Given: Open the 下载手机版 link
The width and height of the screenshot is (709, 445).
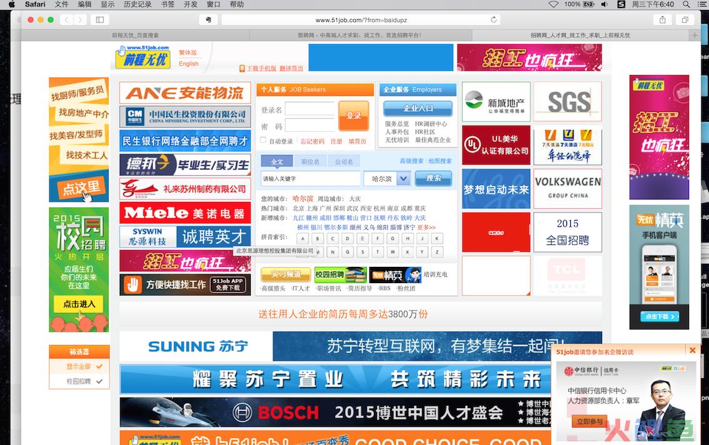Looking at the screenshot, I should click(261, 68).
